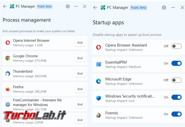Open settings gear in Startup apps window

coord(164,8)
